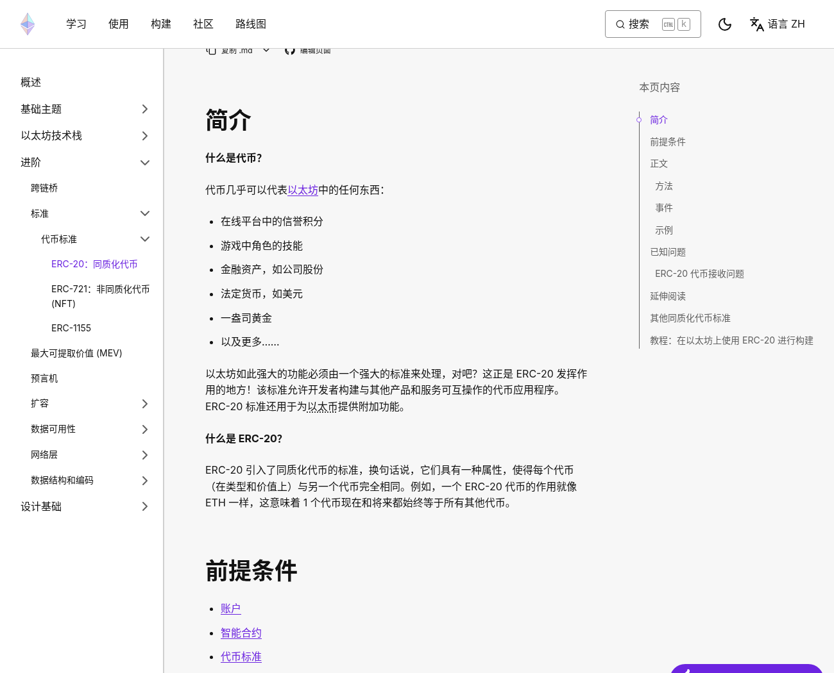This screenshot has width=834, height=673.
Task: Expand the 以太坊技术栈 sidebar chevron
Action: point(145,136)
